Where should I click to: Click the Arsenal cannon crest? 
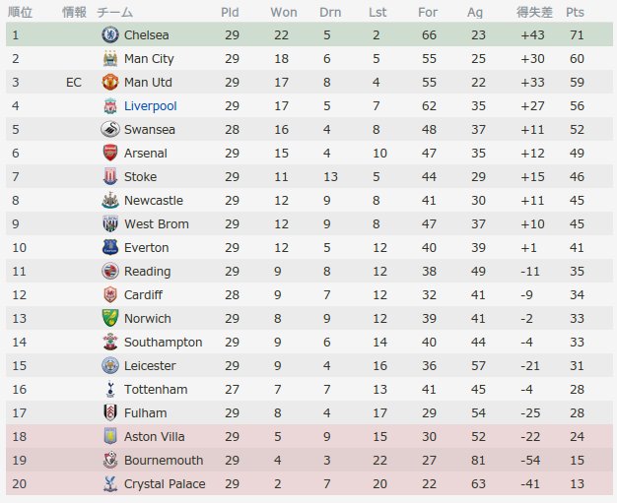[110, 153]
